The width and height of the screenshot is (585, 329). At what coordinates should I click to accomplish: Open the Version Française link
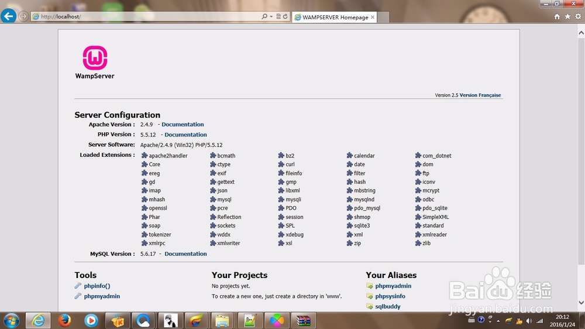(480, 95)
